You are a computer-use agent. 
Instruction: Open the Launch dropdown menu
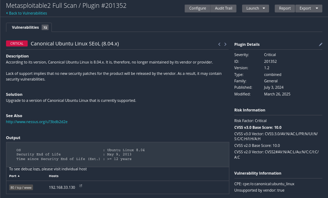255,9
